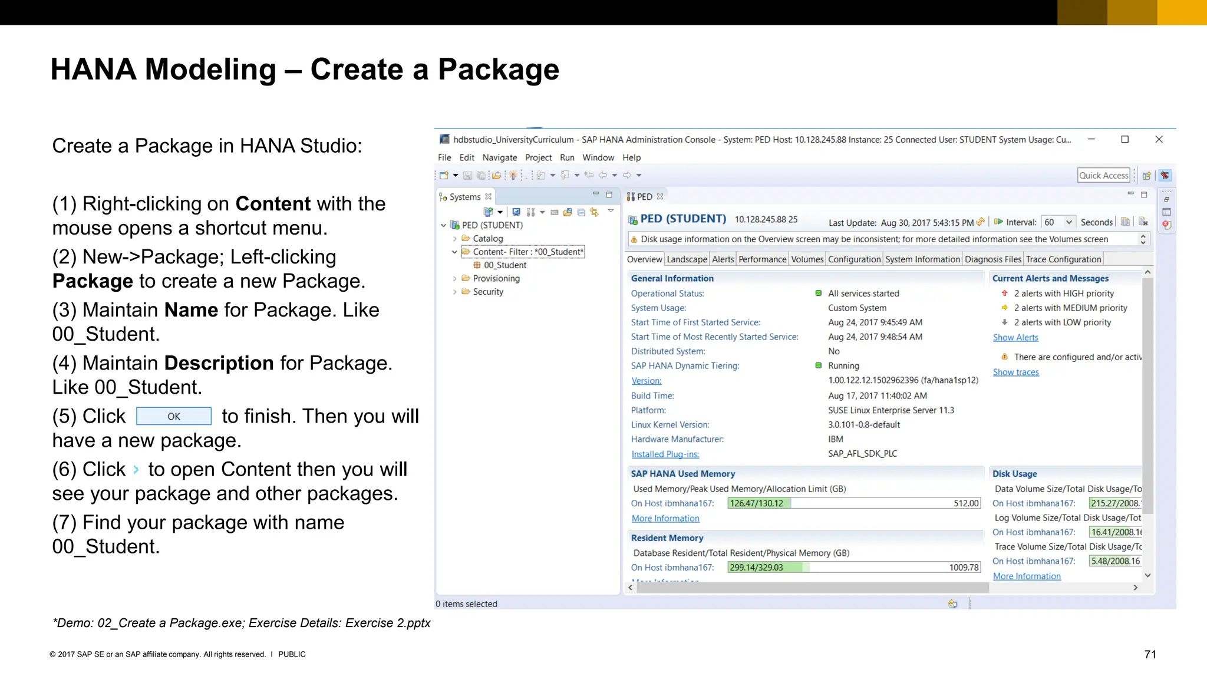
Task: Click the Last Edit Location icon
Action: [589, 175]
